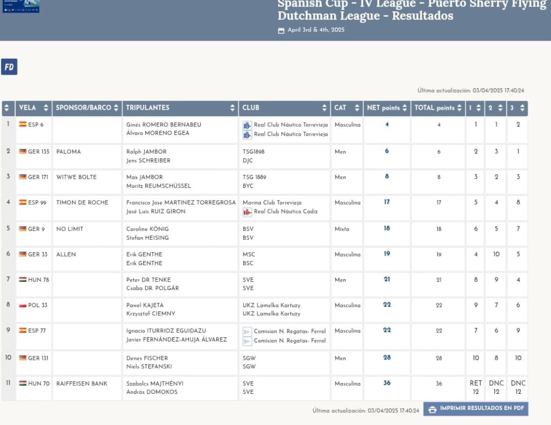Click boat name ALLEN
551x425 pixels.
[x=66, y=254]
